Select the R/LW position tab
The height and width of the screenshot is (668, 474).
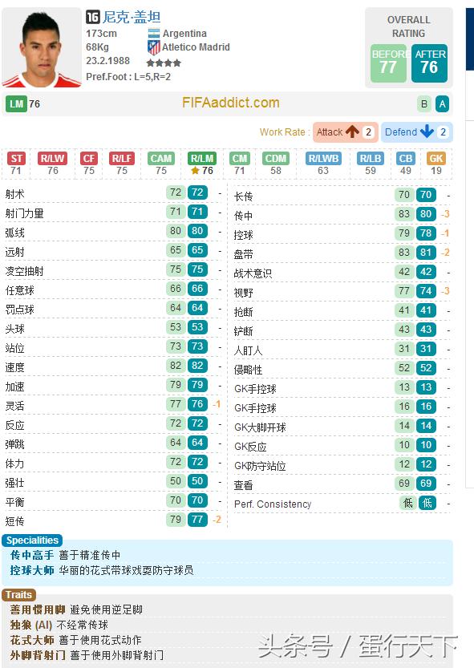pos(52,159)
